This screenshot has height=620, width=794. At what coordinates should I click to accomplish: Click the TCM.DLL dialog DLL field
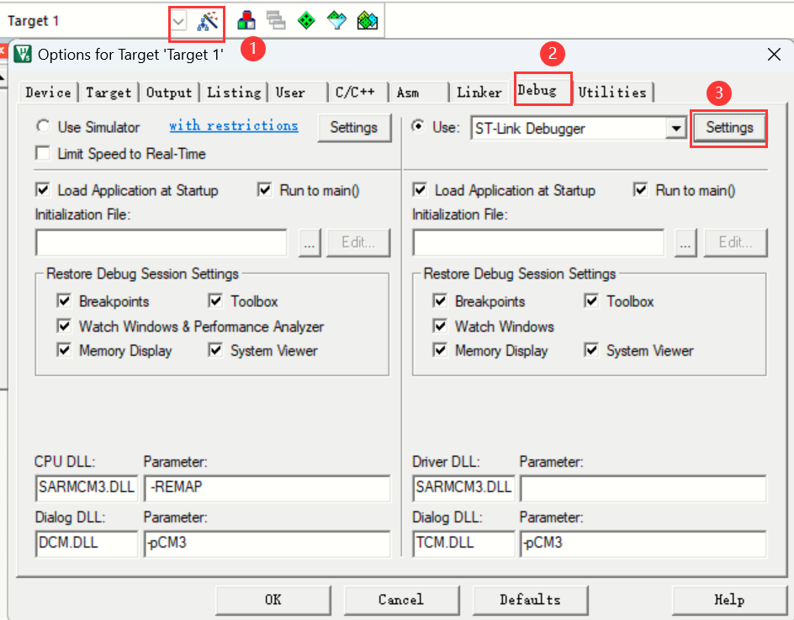coord(463,543)
